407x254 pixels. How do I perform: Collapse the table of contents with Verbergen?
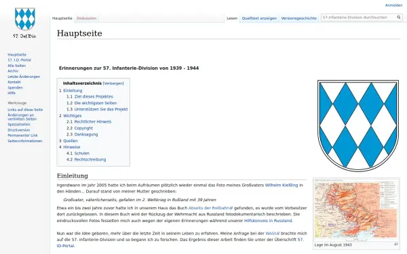[113, 83]
